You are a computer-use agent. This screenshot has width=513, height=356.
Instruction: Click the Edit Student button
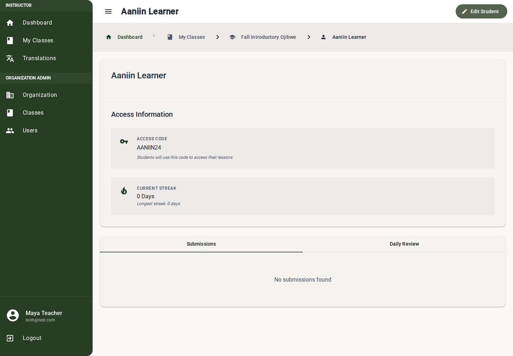coord(481,11)
